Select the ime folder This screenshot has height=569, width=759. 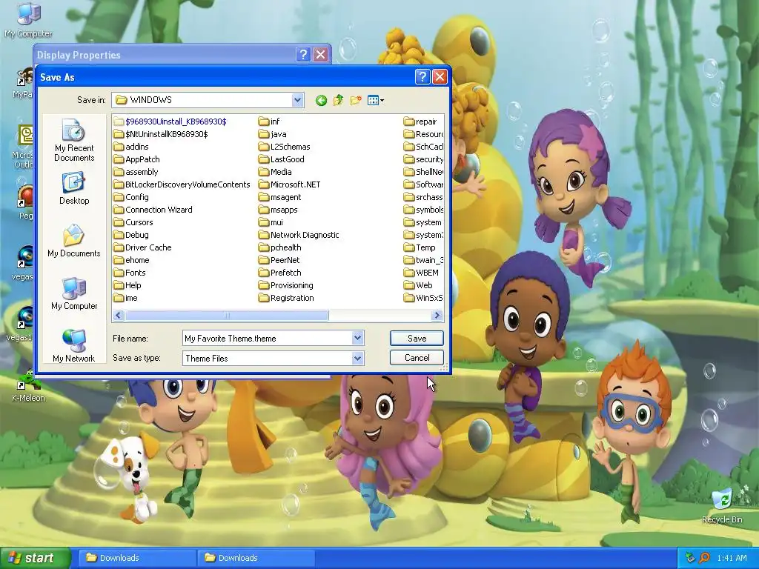(125, 298)
